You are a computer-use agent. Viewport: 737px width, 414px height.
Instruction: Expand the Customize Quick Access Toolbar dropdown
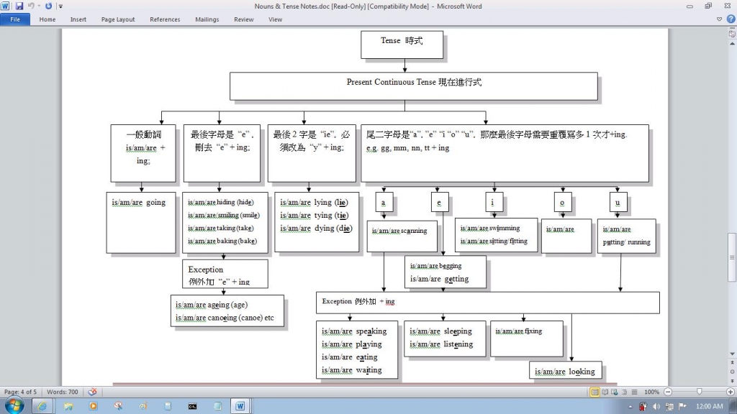(60, 6)
